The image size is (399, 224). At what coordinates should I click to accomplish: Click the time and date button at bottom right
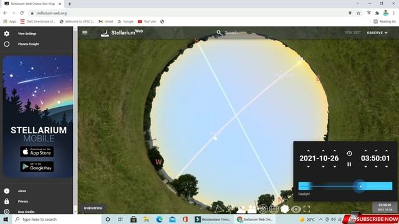[x=385, y=207]
